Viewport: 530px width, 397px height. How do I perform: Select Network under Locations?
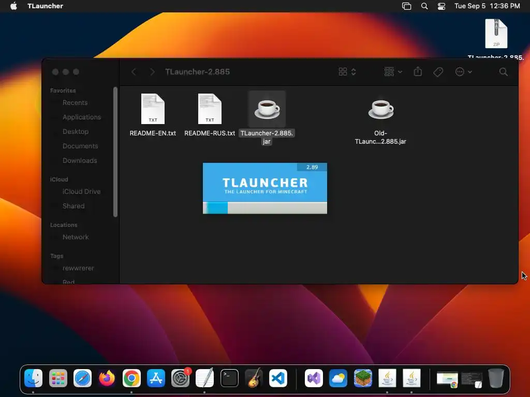click(x=76, y=237)
